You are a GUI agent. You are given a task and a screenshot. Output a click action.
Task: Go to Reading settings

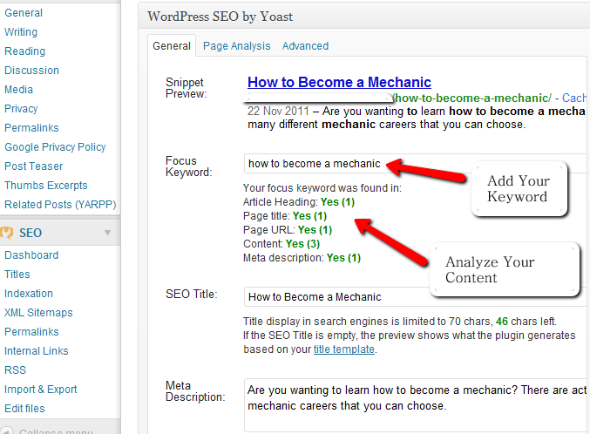click(24, 51)
